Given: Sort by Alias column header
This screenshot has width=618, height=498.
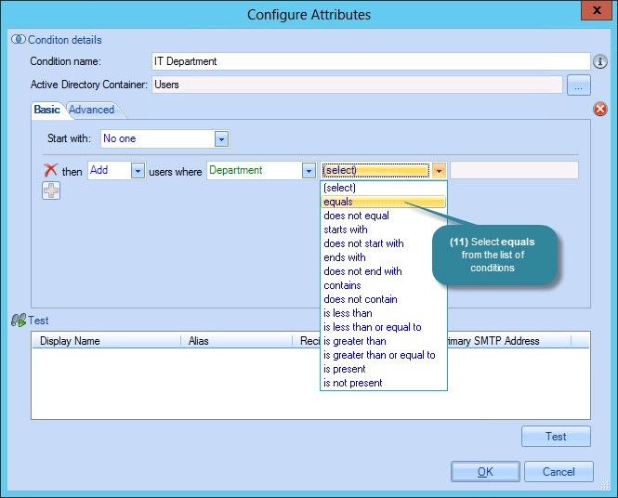Looking at the screenshot, I should point(236,341).
